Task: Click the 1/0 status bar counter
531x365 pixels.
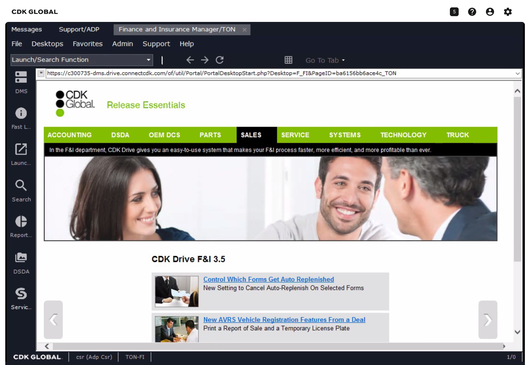Action: coord(511,357)
